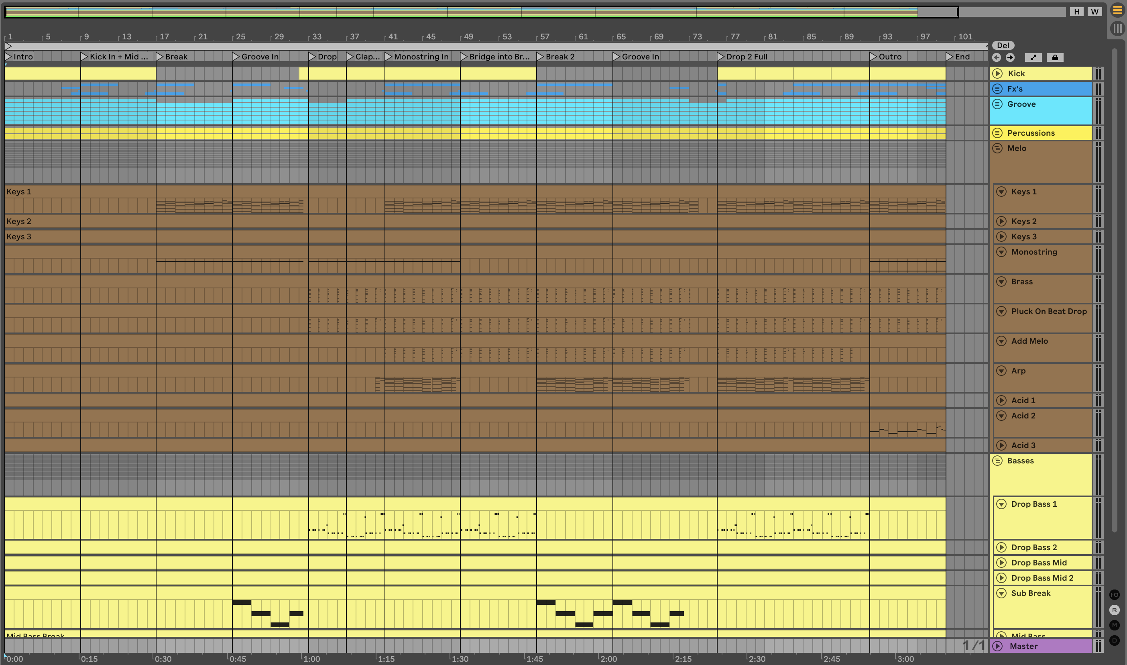Toggle the I-O section visibility button

click(x=1115, y=595)
